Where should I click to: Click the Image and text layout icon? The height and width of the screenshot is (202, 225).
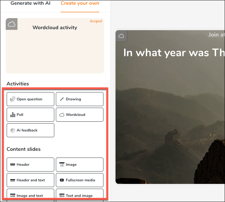(x=13, y=195)
